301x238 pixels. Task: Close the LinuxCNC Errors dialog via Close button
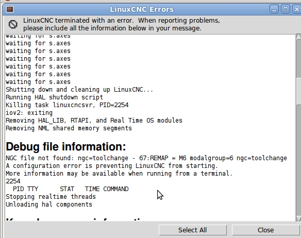click(x=265, y=230)
